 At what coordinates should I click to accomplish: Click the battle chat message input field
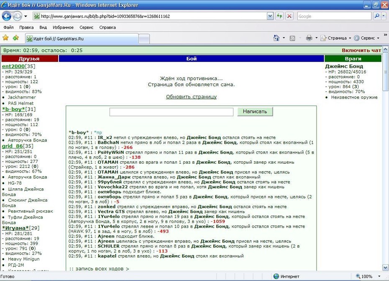[171, 111]
